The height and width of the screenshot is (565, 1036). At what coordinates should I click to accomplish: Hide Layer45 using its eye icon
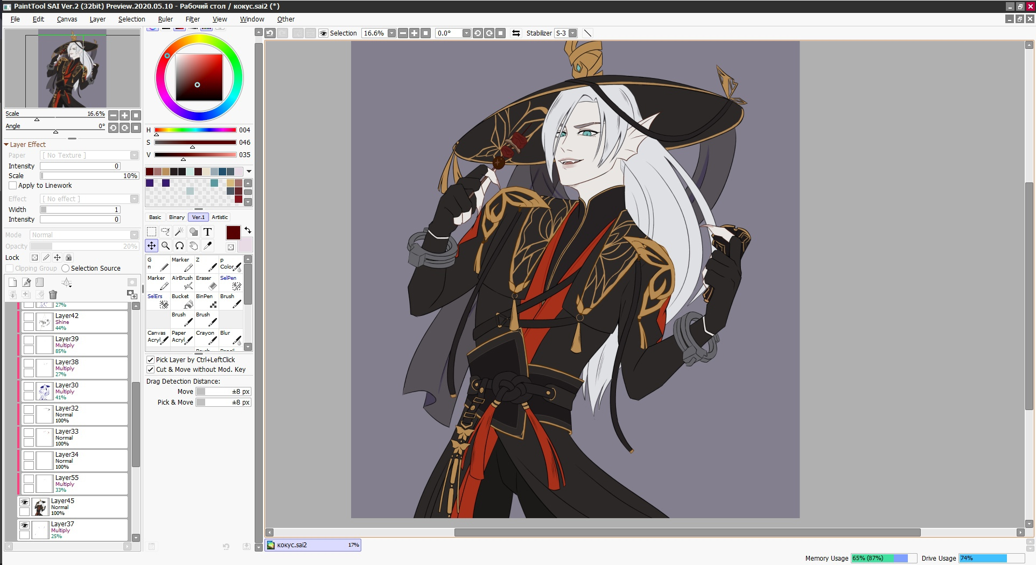[24, 502]
